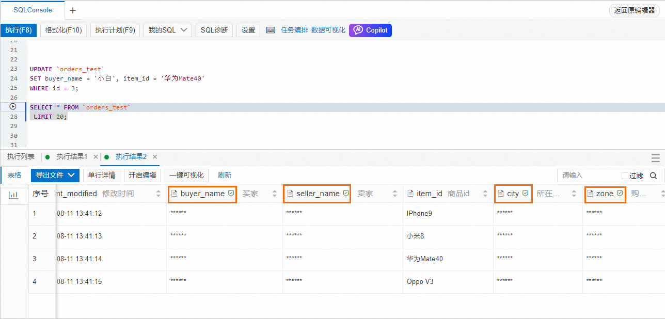665x319 pixels.
Task: Click the document icon before buyer_name header
Action: pyautogui.click(x=174, y=194)
